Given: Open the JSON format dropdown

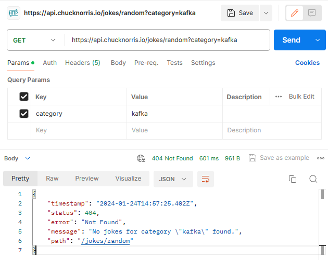Looking at the screenshot, I should point(173,179).
